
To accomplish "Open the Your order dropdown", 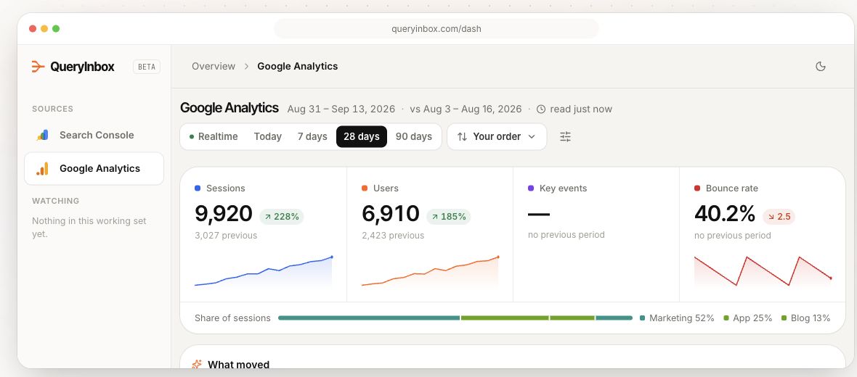I will click(x=497, y=137).
